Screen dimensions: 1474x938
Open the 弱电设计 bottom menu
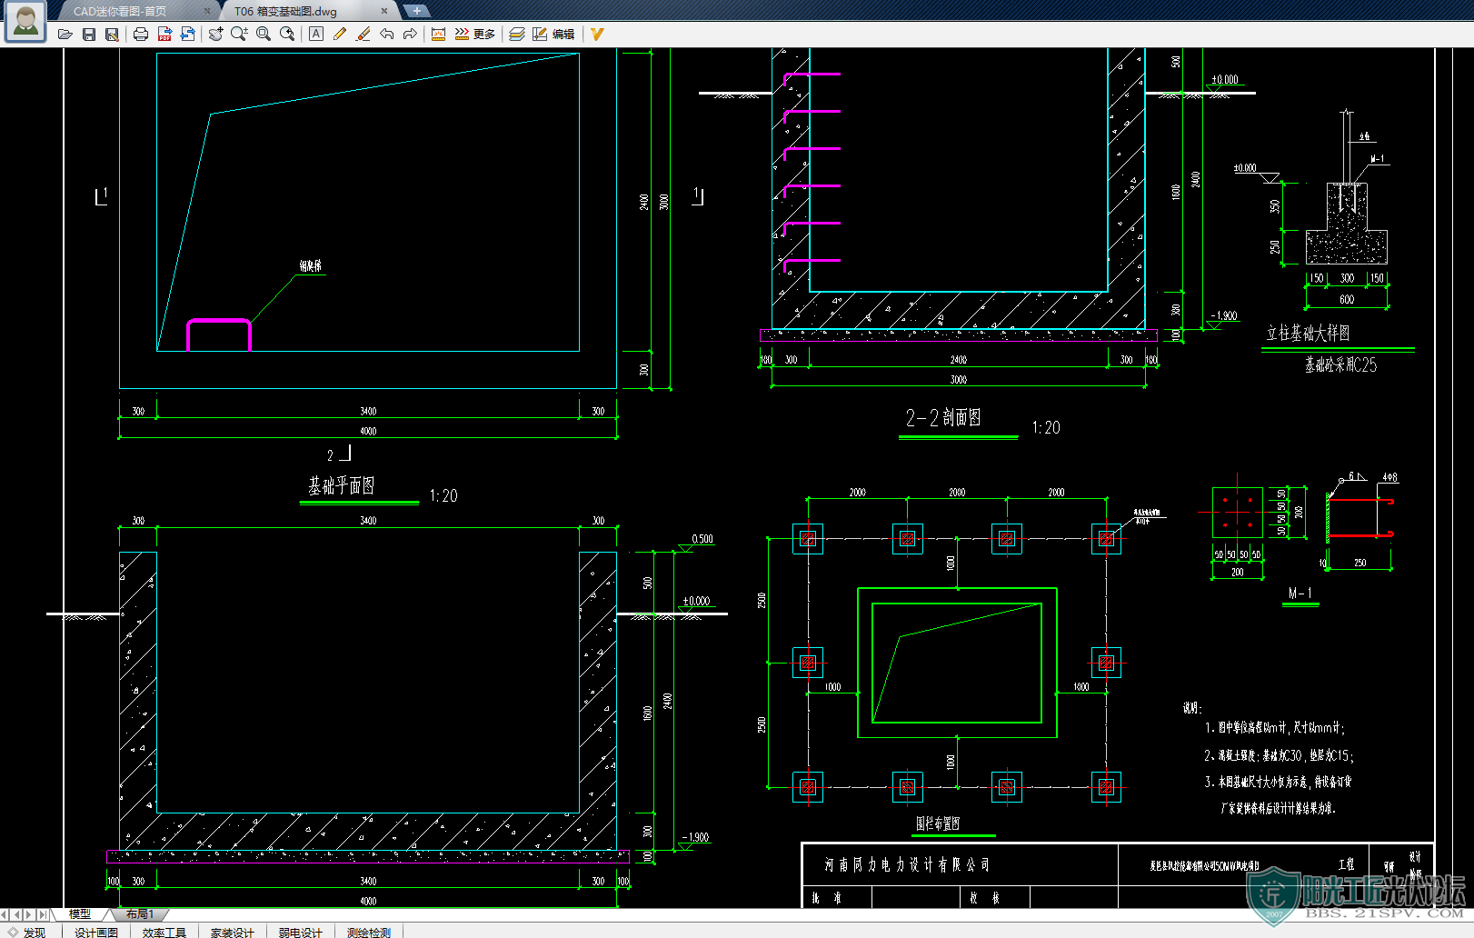pyautogui.click(x=301, y=932)
